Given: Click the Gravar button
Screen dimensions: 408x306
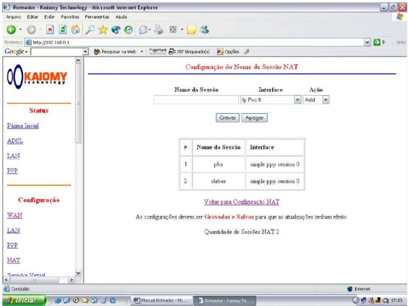Looking at the screenshot, I should (x=227, y=118).
